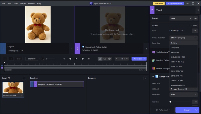Open the Preset dropdown showing None
This screenshot has width=201, height=114.
pos(181,18)
